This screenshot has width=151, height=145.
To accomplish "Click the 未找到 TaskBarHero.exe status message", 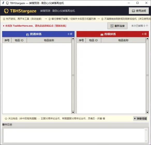I will [35, 26].
